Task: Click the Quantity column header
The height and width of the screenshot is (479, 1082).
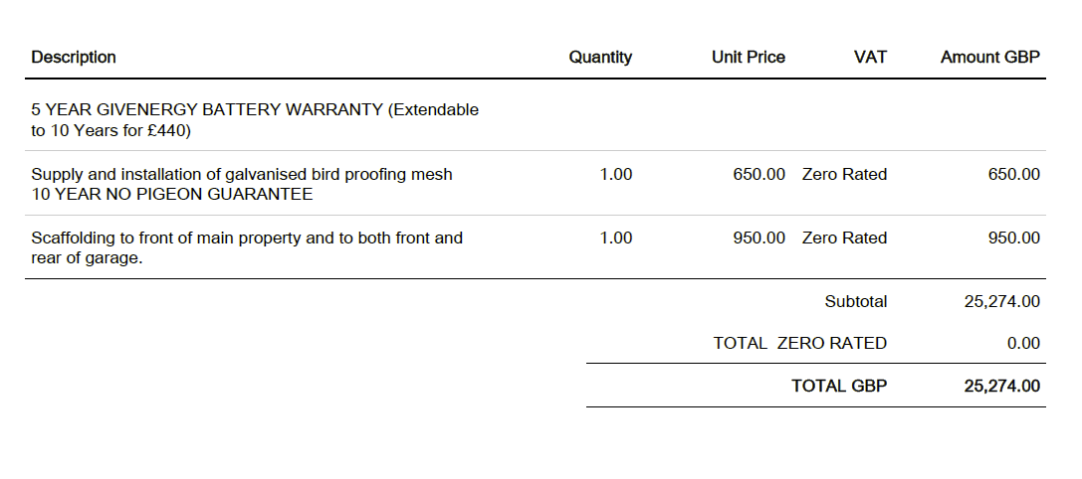Action: [600, 58]
